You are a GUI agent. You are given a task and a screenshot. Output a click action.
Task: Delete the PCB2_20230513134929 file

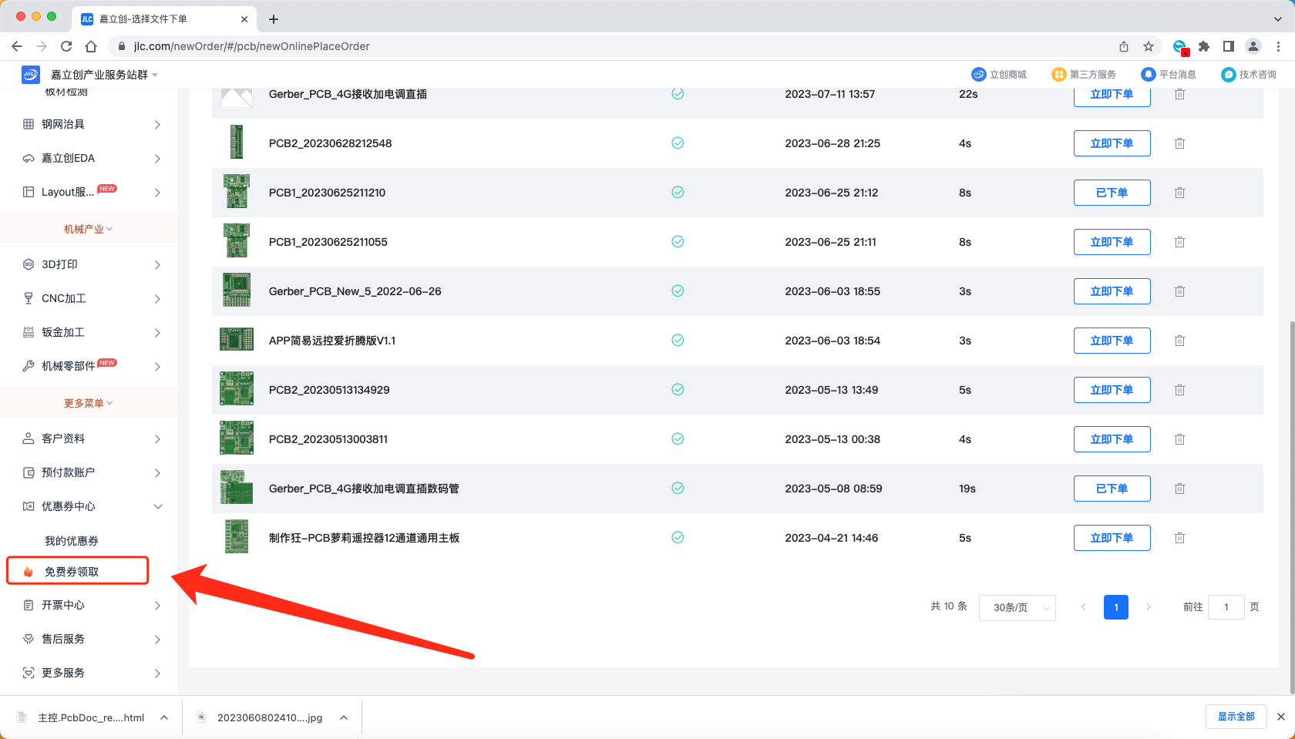tap(1179, 390)
